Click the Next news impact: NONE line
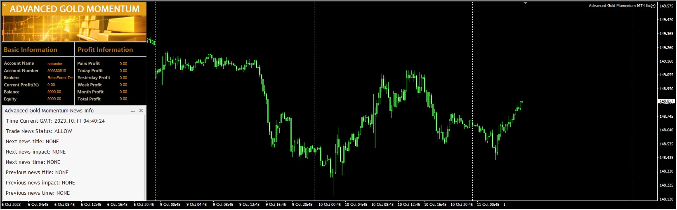Viewport: 677px width, 210px height. [x=35, y=152]
